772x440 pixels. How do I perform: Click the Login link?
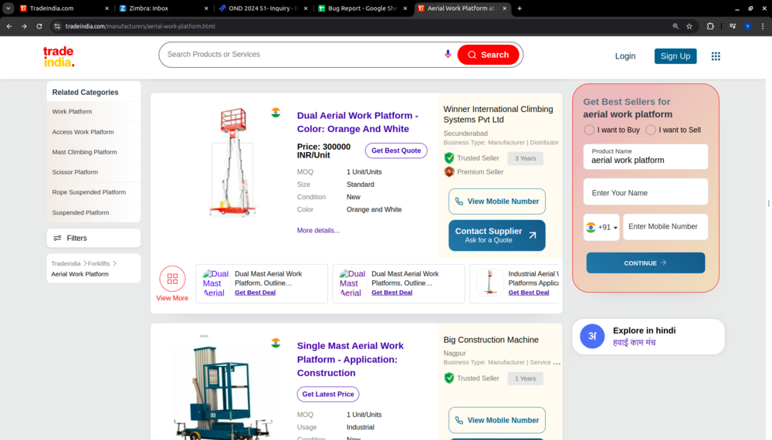click(625, 56)
